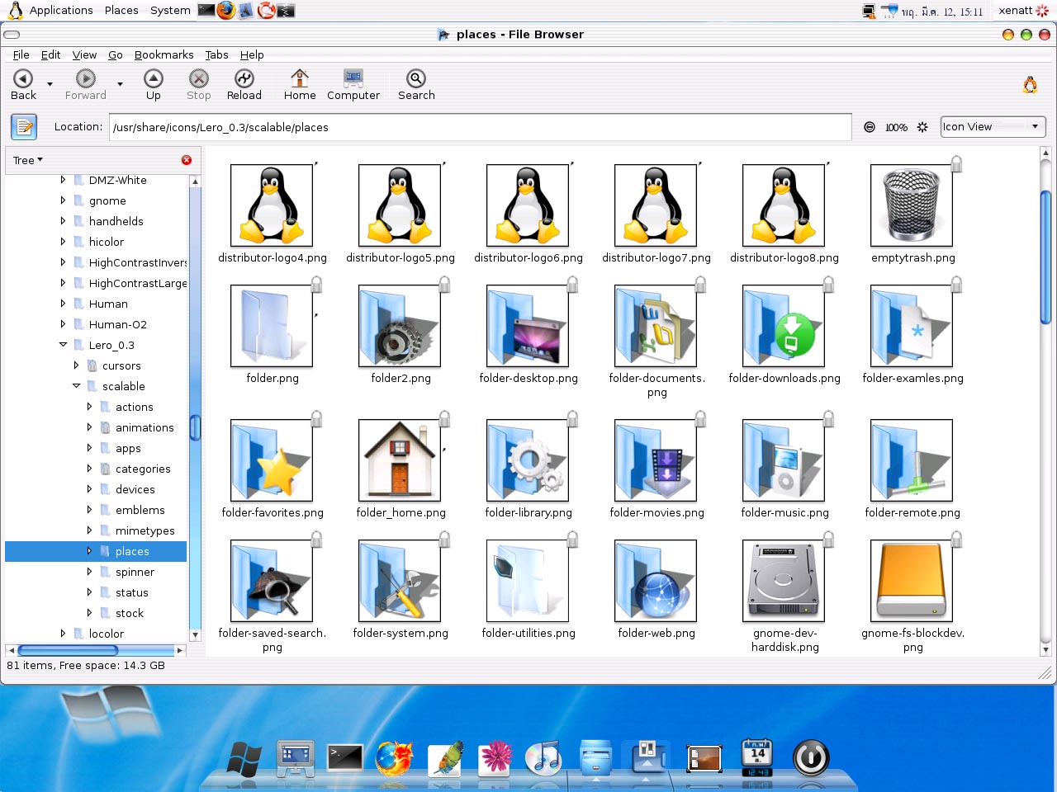Open Forward history dropdown arrow
Screen dimensions: 1057x792
[120, 84]
